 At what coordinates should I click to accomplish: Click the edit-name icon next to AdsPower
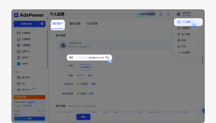pyautogui.click(x=80, y=43)
